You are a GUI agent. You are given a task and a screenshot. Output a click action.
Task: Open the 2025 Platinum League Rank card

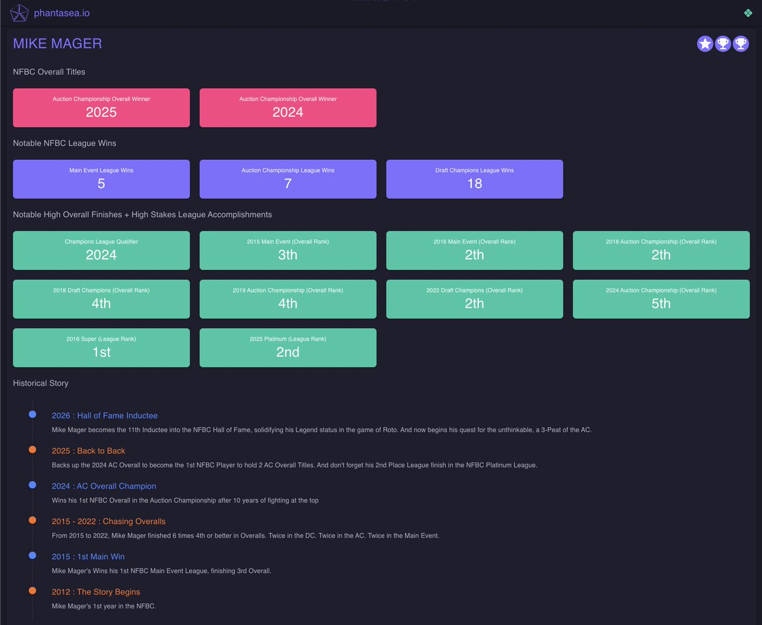pos(288,348)
